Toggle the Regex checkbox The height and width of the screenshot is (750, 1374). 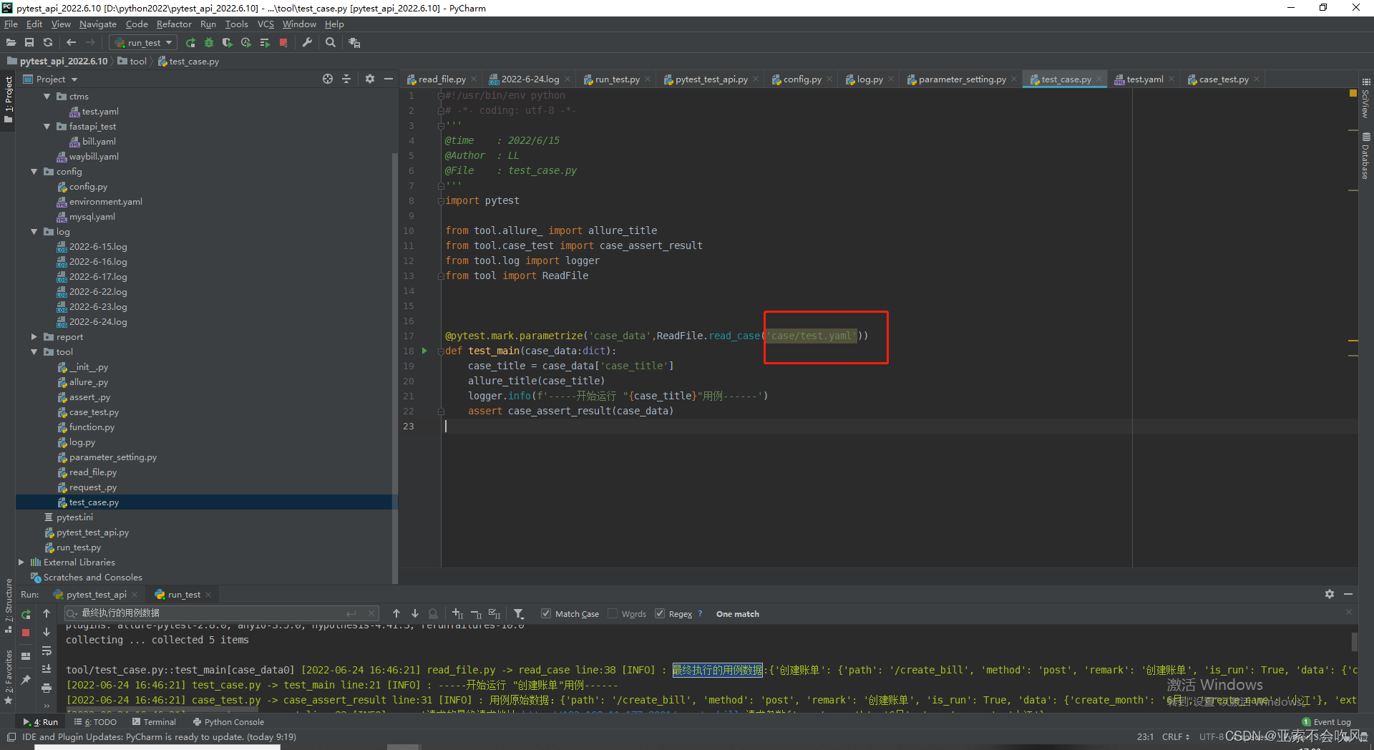pos(660,614)
